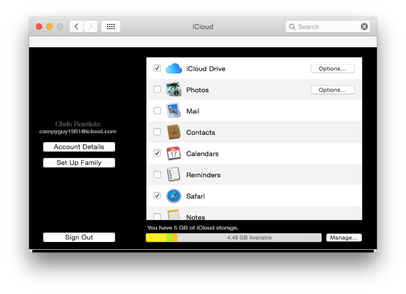Click the Mail stamp icon

(x=173, y=110)
